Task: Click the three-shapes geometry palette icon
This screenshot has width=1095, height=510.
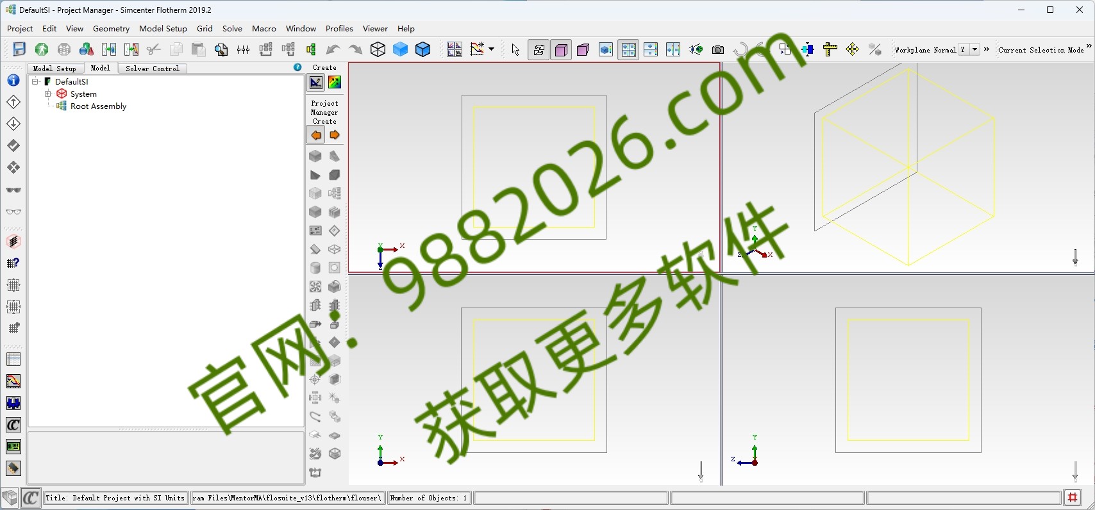Action: [87, 49]
